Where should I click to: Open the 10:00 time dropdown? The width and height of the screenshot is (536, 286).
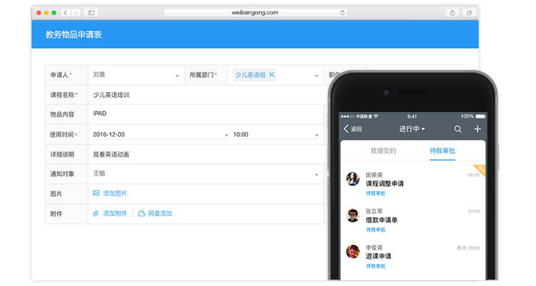(317, 134)
